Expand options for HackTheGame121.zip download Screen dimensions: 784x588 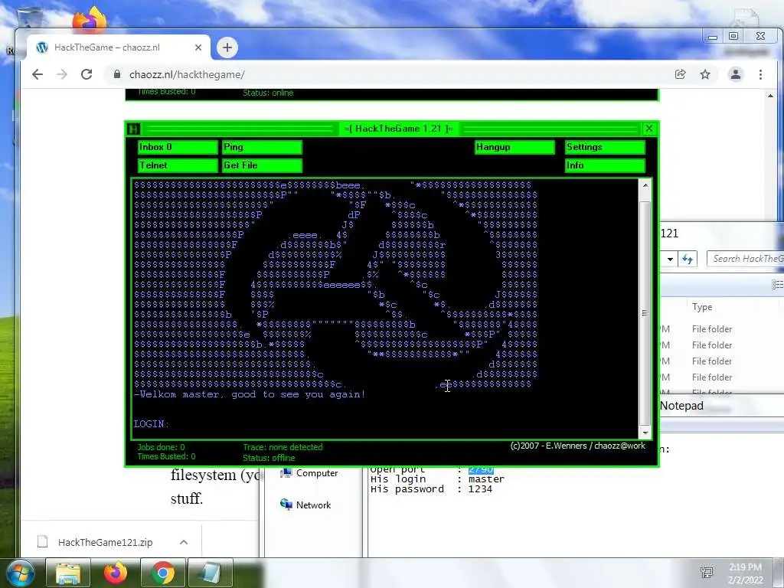pos(184,542)
